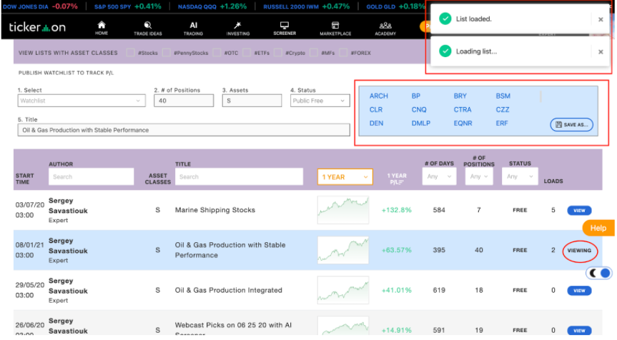This screenshot has width=617, height=340.
Task: Click the Tickeron logo
Action: pyautogui.click(x=37, y=27)
